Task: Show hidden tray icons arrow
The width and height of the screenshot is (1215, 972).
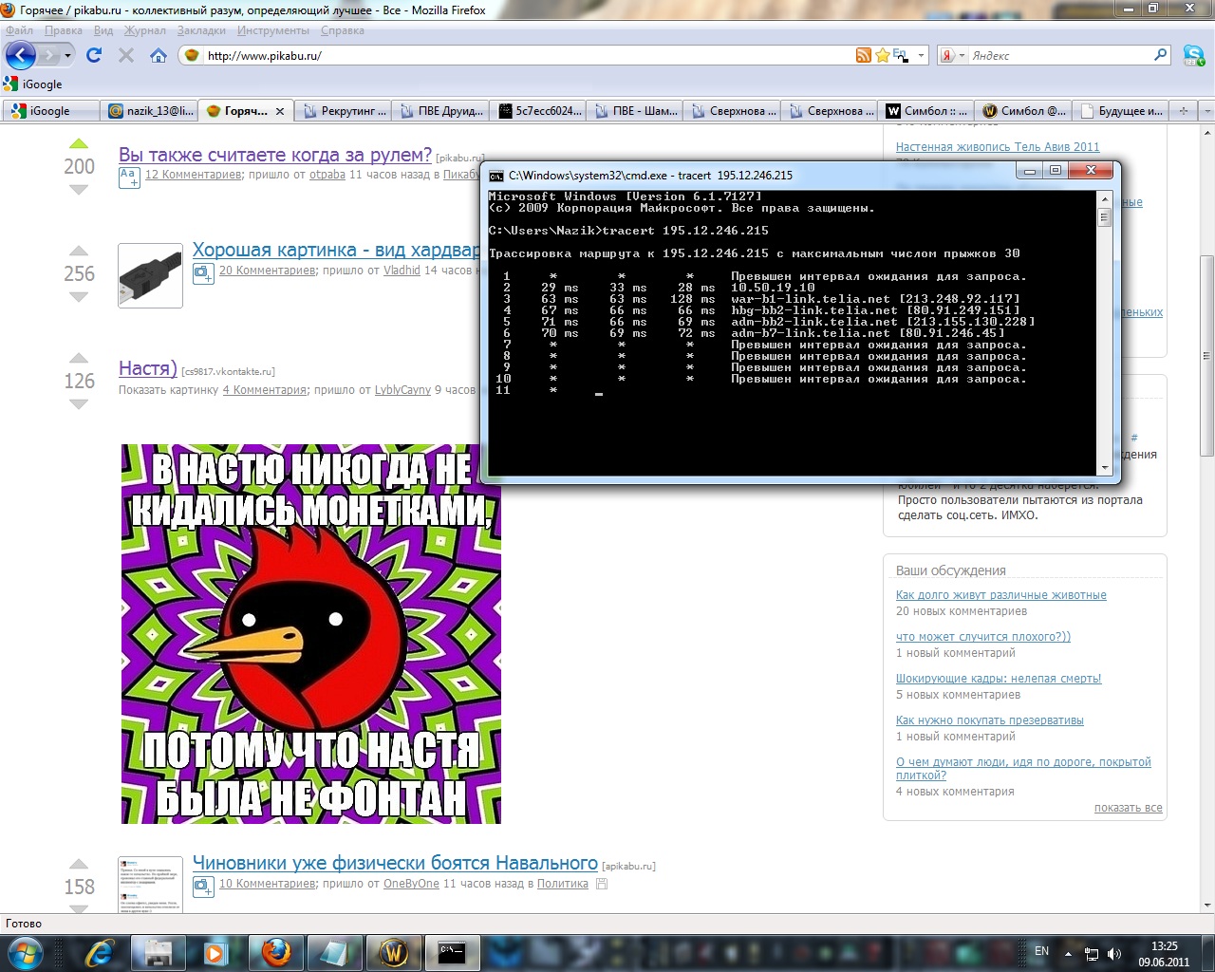Action: [1069, 953]
